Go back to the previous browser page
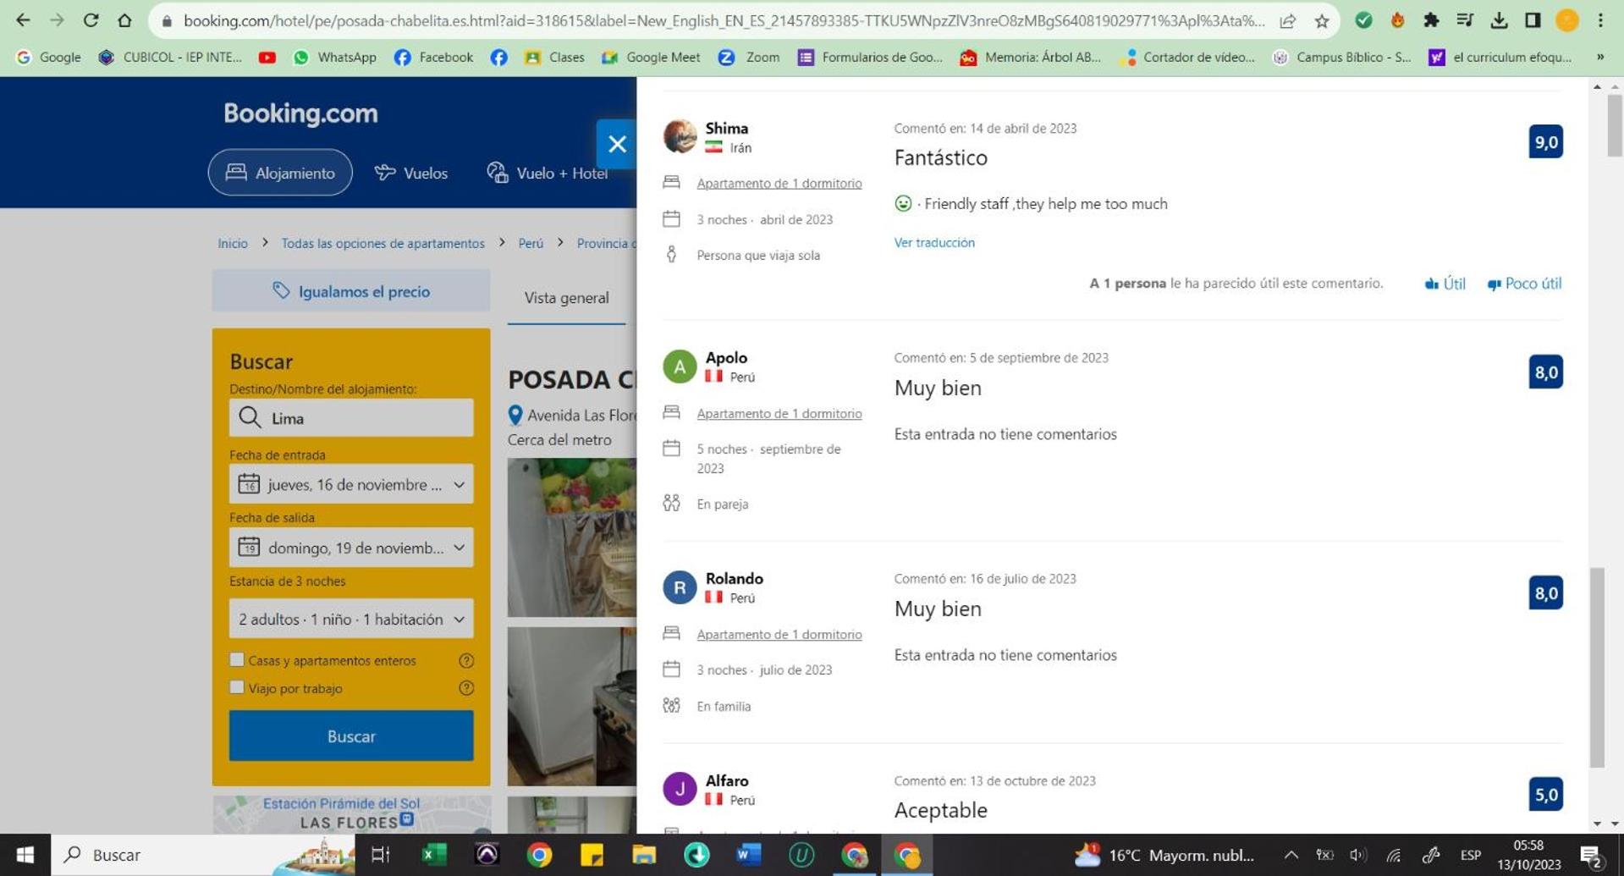The width and height of the screenshot is (1624, 876). click(23, 20)
